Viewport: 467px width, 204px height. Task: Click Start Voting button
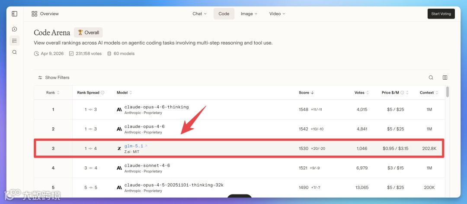(x=441, y=14)
